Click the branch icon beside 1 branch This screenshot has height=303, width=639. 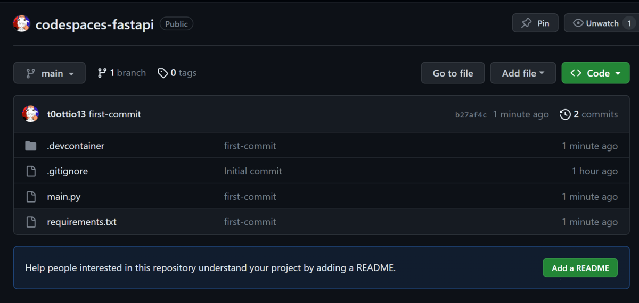click(102, 73)
